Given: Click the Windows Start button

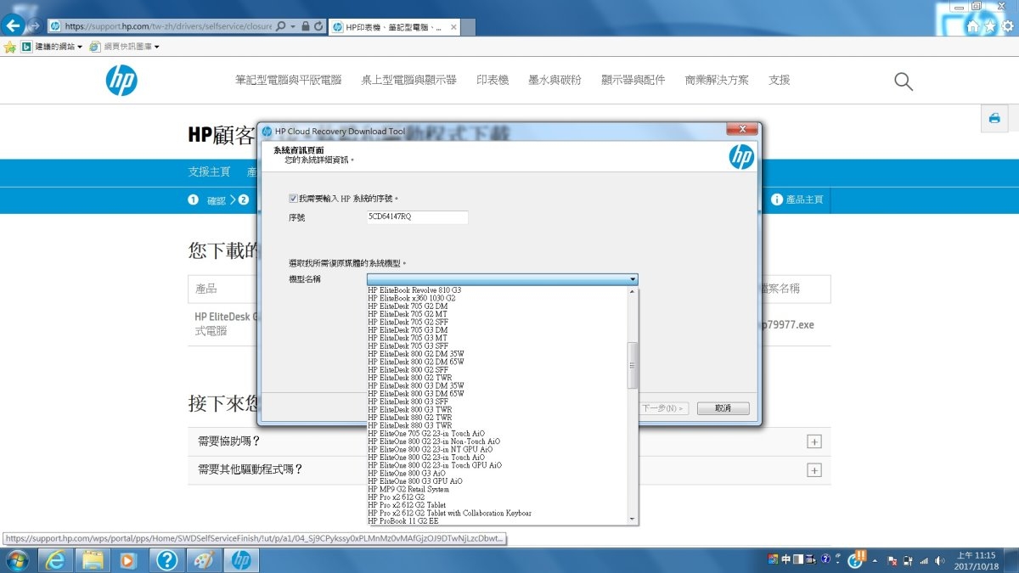Looking at the screenshot, I should [x=16, y=560].
